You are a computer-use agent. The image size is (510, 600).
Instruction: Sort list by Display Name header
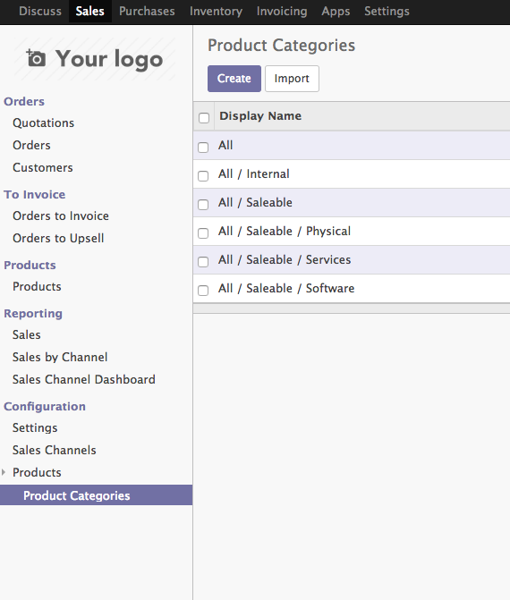[260, 115]
